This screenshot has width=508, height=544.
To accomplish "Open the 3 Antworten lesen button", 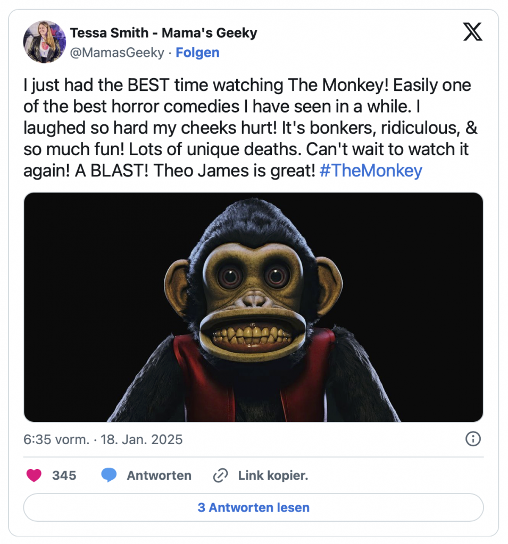I will (254, 507).
